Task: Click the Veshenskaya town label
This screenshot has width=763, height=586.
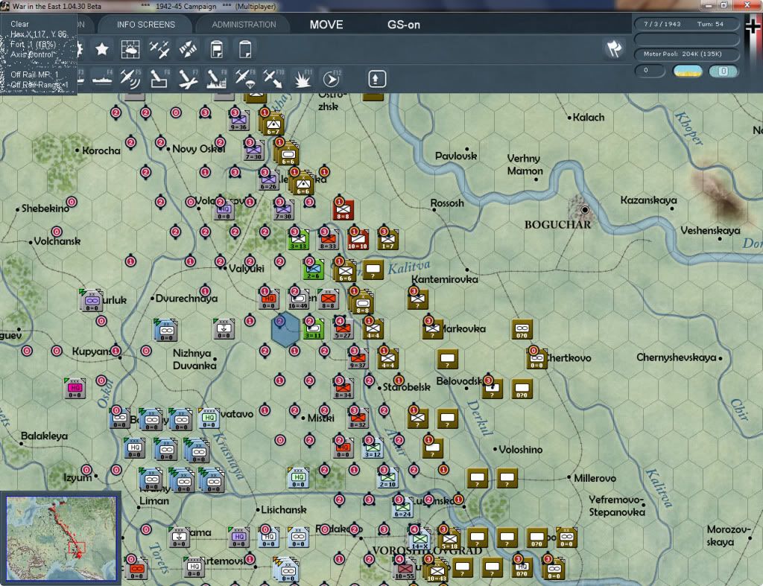Action: tap(710, 231)
